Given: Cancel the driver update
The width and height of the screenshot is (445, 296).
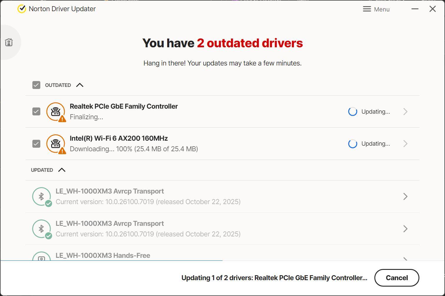Looking at the screenshot, I should pyautogui.click(x=396, y=278).
